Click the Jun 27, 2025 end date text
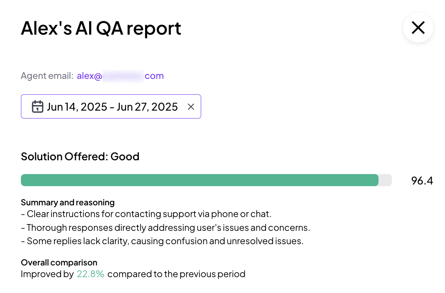445x293 pixels. click(x=147, y=107)
